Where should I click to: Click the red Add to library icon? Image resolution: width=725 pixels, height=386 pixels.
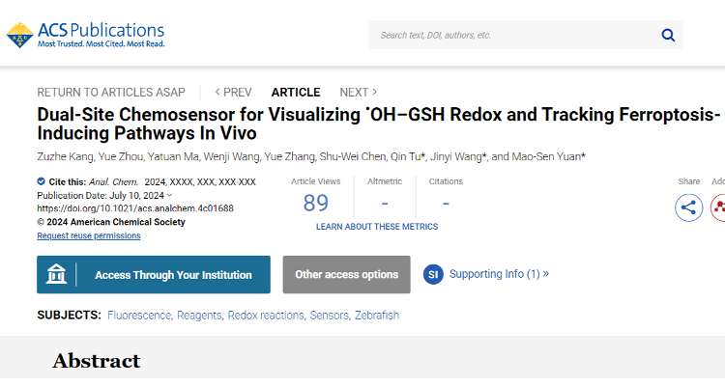pos(718,207)
